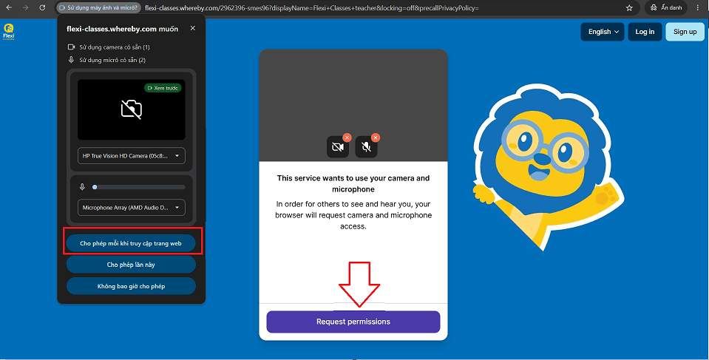Click 'Sử dụng micrô có sẵn (2)' text
The width and height of the screenshot is (709, 360).
[112, 60]
